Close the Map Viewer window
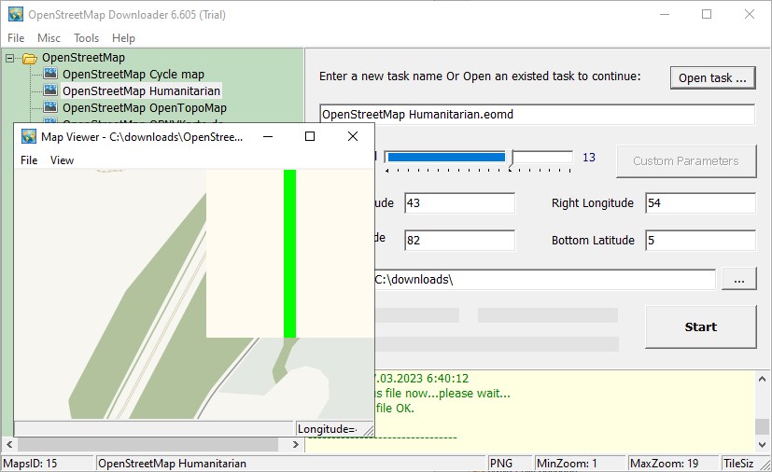Viewport: 772px width, 472px height. (x=353, y=136)
